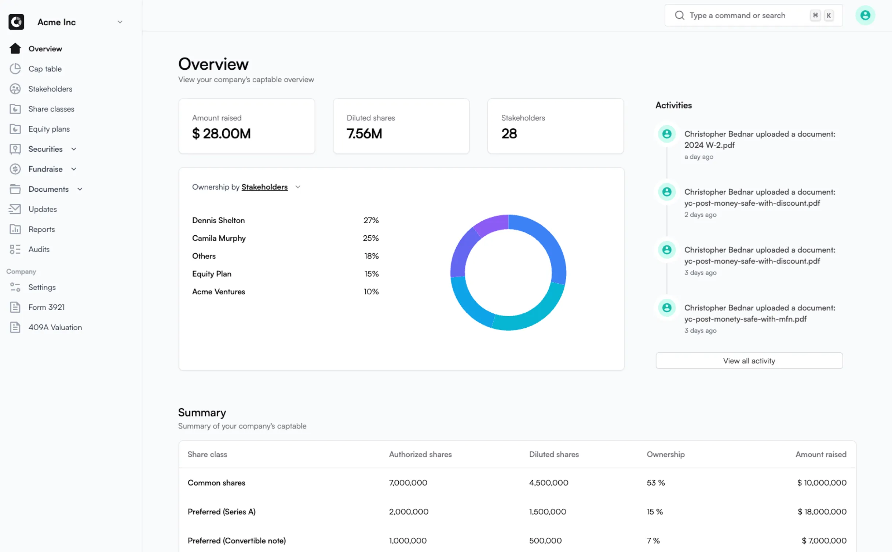
Task: Click the 409A Valuation document icon
Action: click(15, 327)
